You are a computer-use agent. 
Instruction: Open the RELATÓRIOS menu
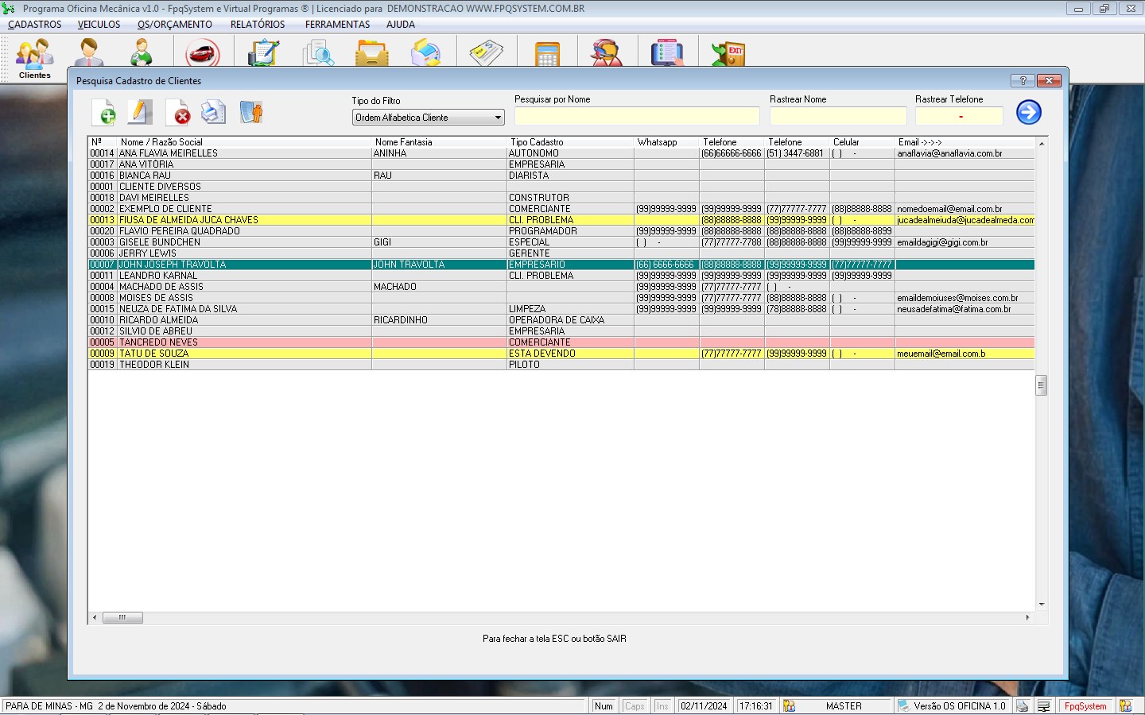pos(258,25)
